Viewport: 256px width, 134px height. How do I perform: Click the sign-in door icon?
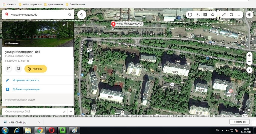point(249,15)
